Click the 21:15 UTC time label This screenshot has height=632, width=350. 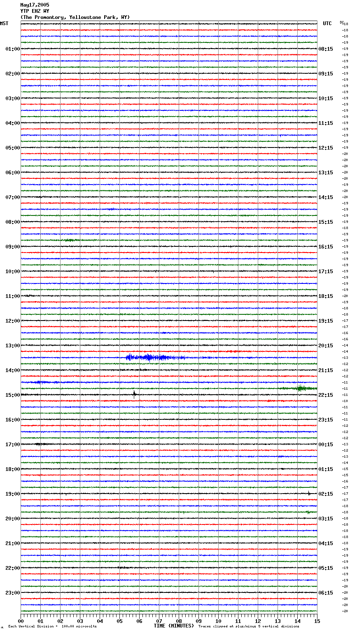(326, 370)
